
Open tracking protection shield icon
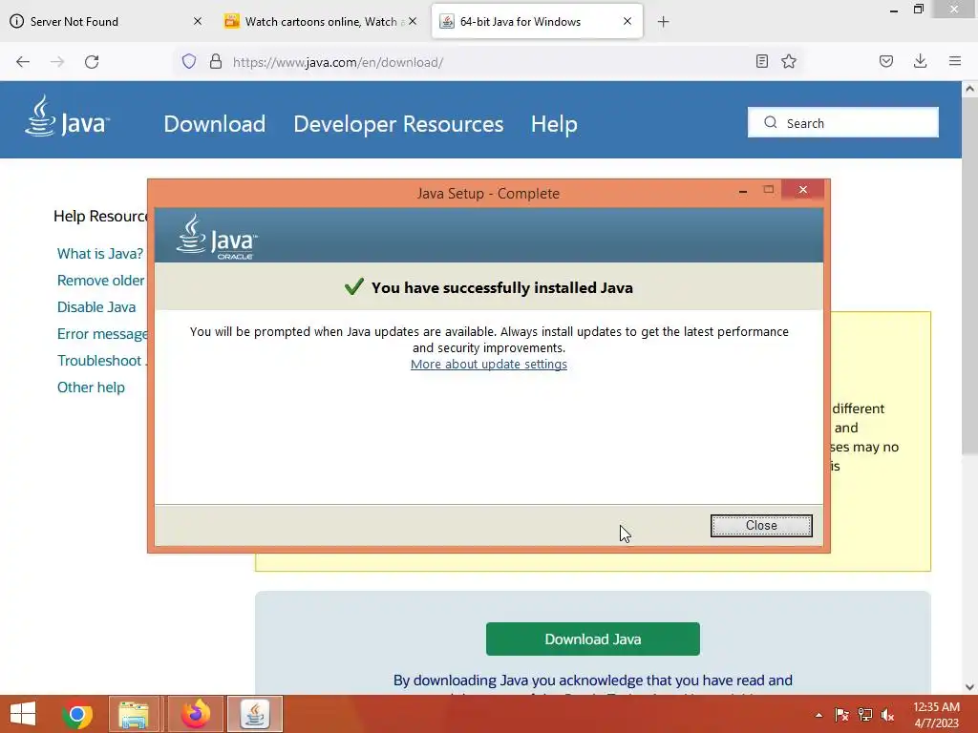click(189, 61)
